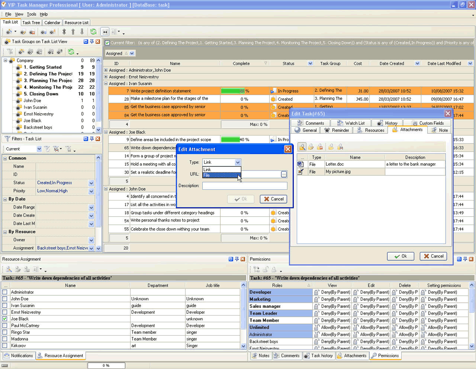Click the refresh icon in Task Groups toolbar
This screenshot has height=369, width=476.
pyautogui.click(x=71, y=52)
